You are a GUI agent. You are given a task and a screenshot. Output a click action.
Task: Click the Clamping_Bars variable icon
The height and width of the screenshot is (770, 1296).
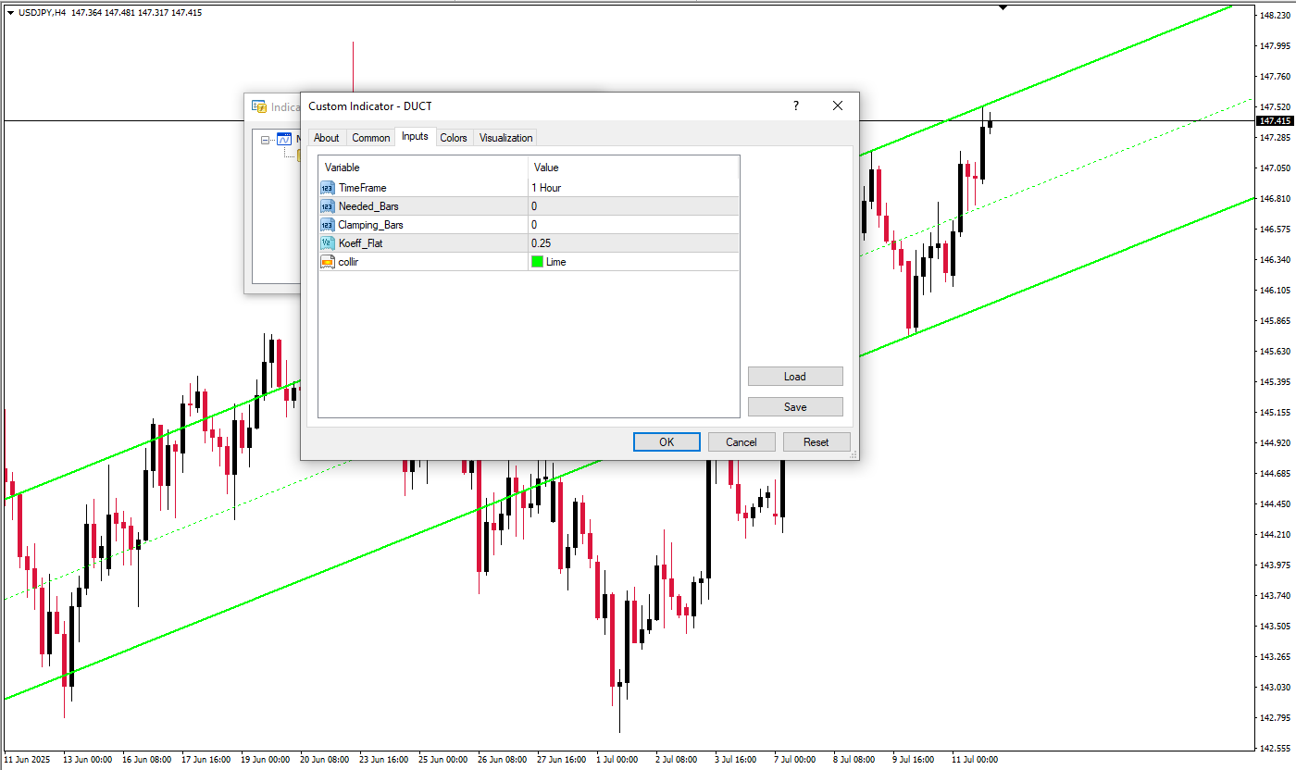coord(327,225)
